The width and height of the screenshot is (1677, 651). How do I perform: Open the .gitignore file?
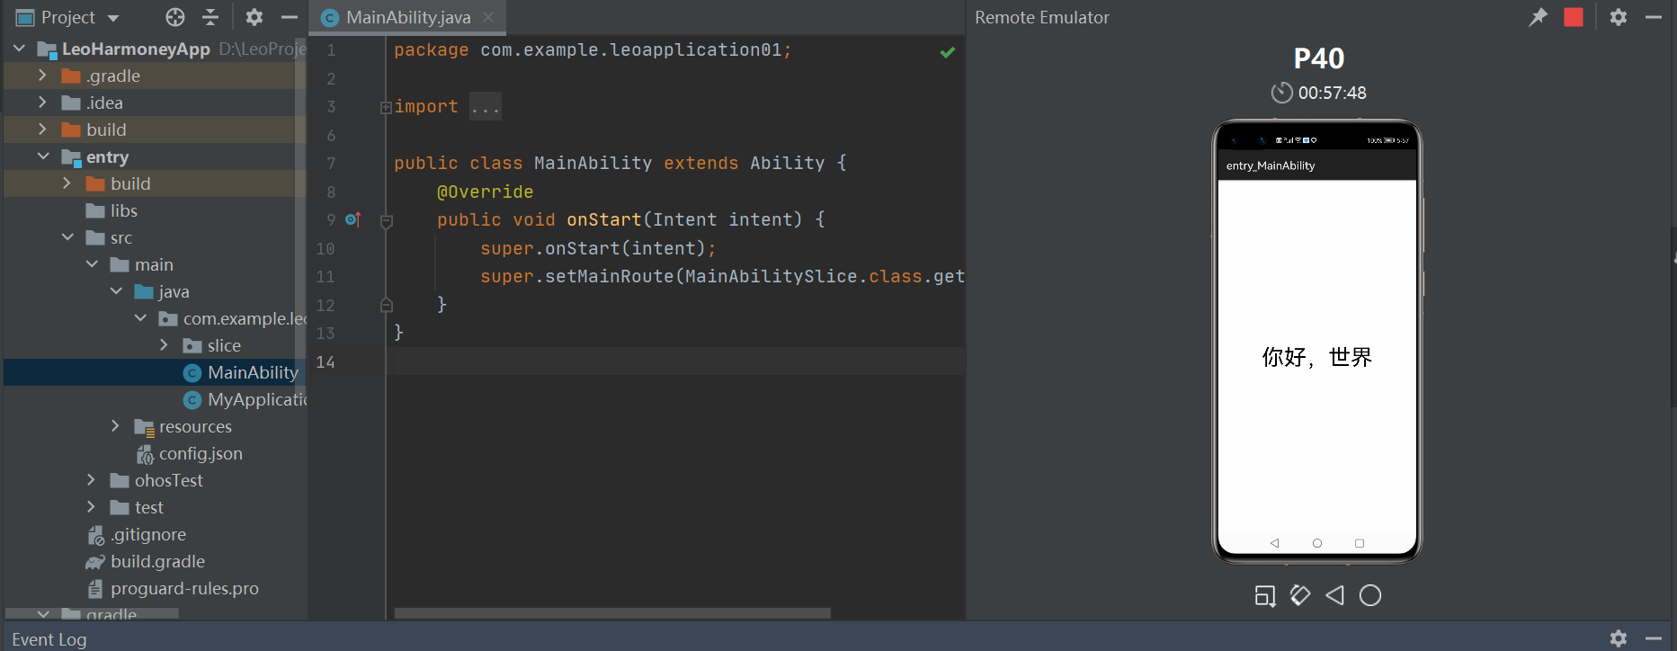coord(148,534)
